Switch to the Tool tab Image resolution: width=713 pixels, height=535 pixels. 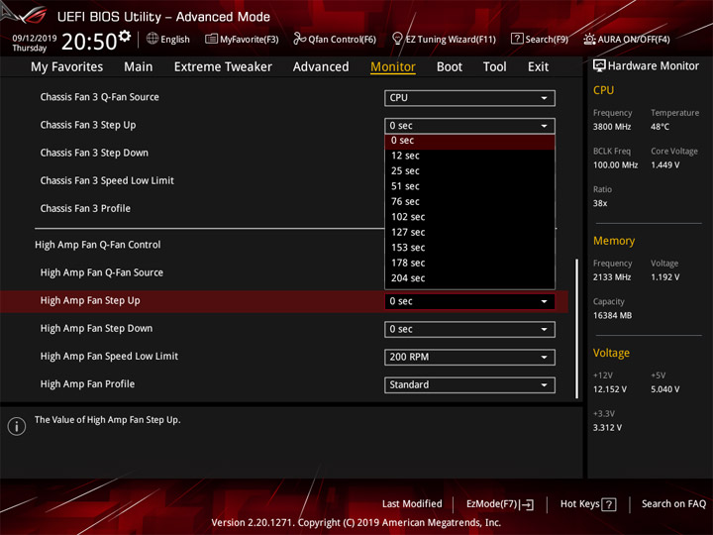click(494, 67)
